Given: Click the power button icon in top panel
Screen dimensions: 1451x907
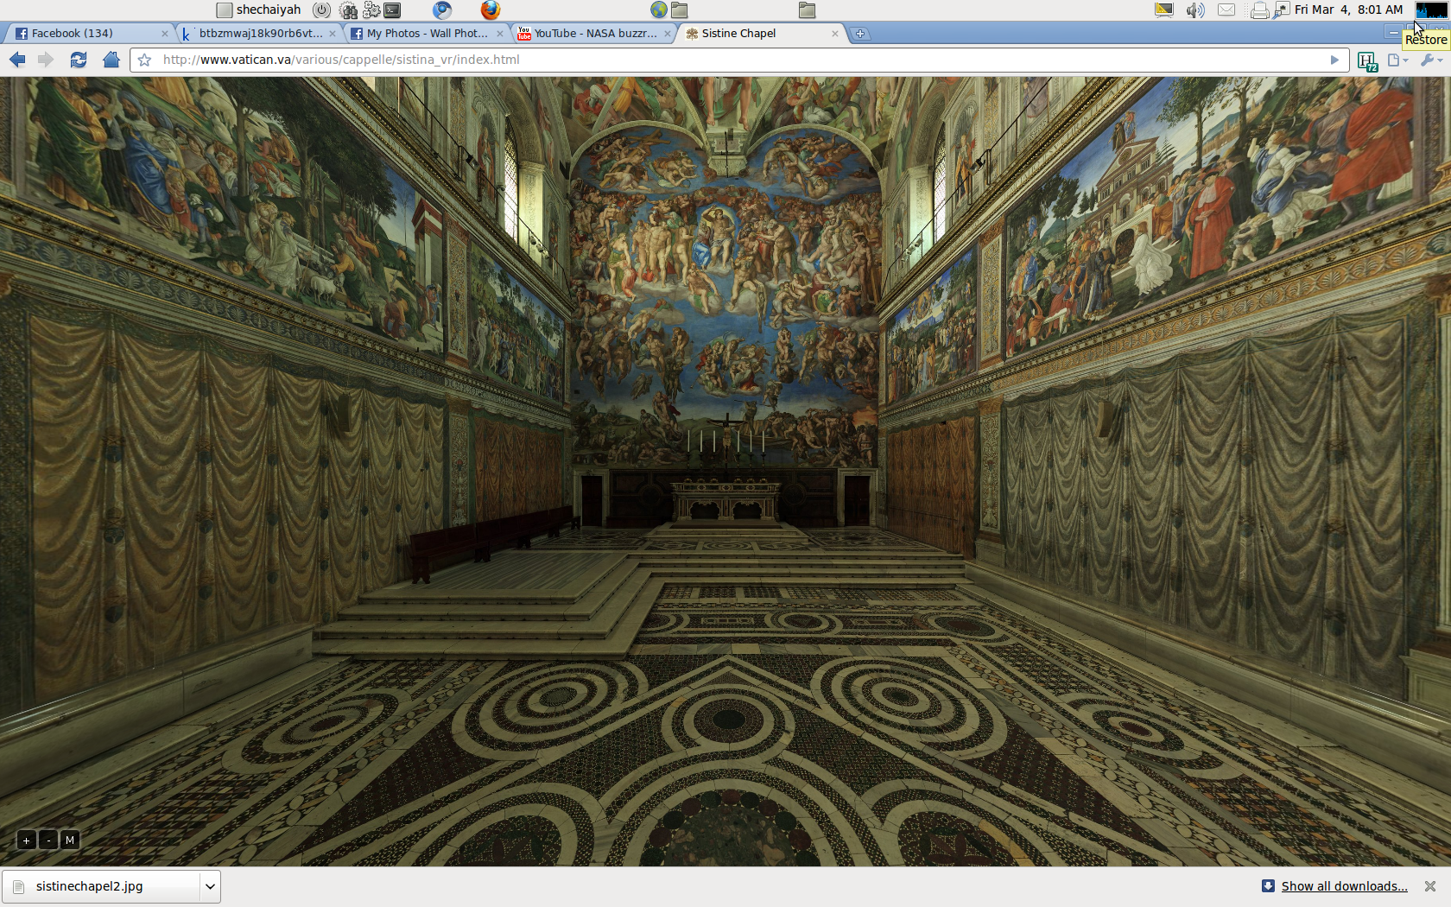Looking at the screenshot, I should tap(321, 10).
